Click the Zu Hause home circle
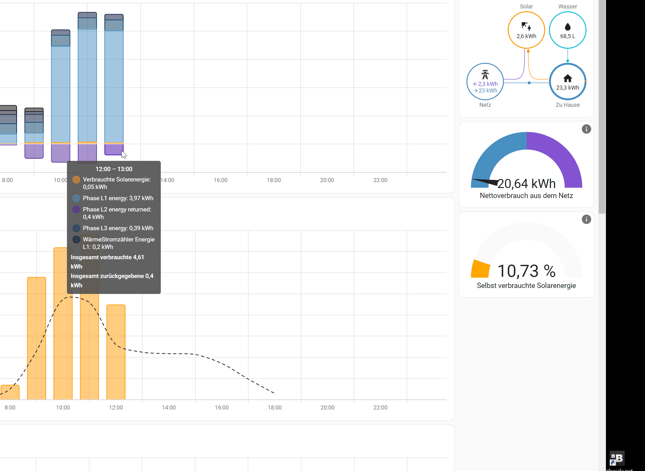This screenshot has width=645, height=471. (x=567, y=82)
